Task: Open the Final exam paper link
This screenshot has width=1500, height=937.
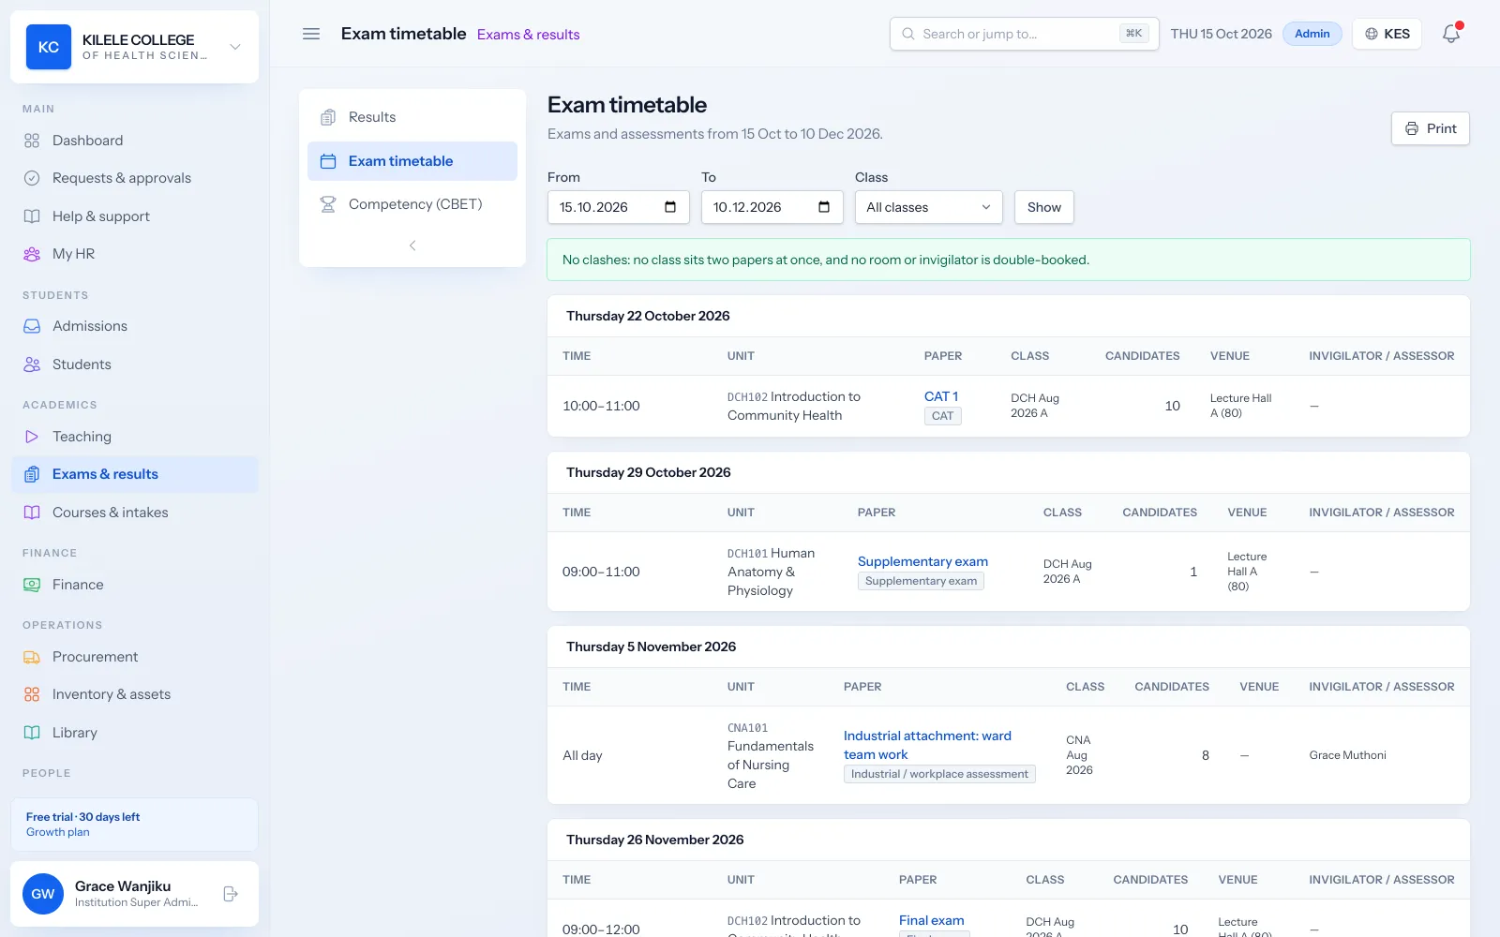Action: tap(931, 920)
